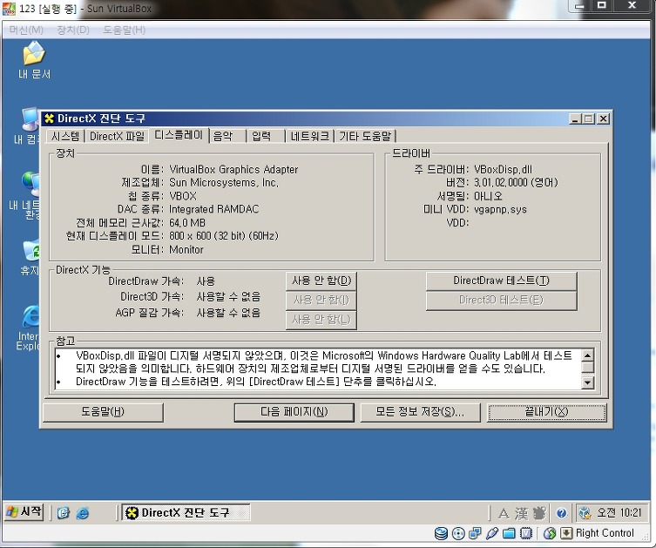The width and height of the screenshot is (656, 548).
Task: Click the 도움말(H) button in the dialog
Action: [103, 412]
